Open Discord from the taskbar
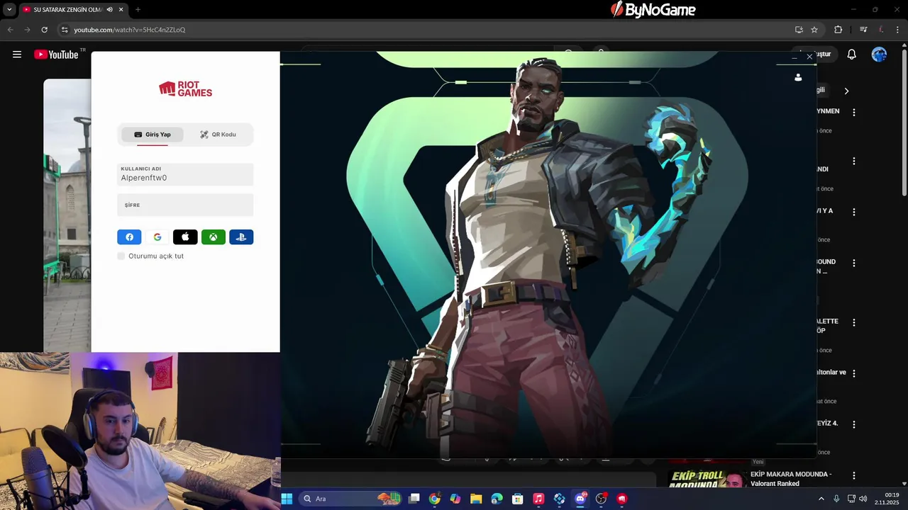The width and height of the screenshot is (908, 510). (x=580, y=499)
